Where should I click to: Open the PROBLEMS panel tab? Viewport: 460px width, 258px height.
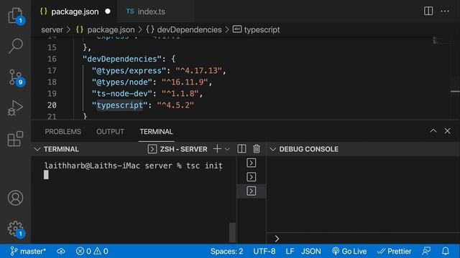pyautogui.click(x=63, y=132)
